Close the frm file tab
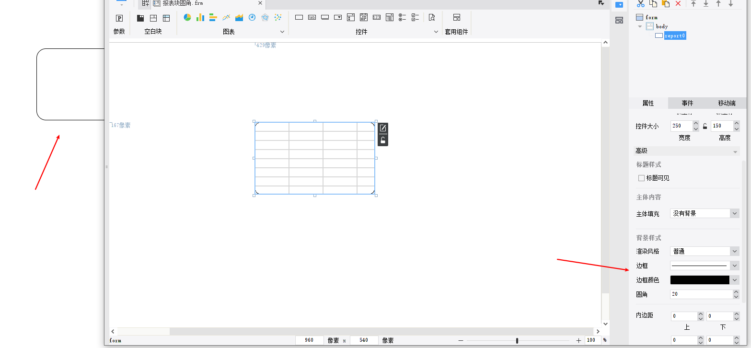This screenshot has width=751, height=348. (260, 3)
